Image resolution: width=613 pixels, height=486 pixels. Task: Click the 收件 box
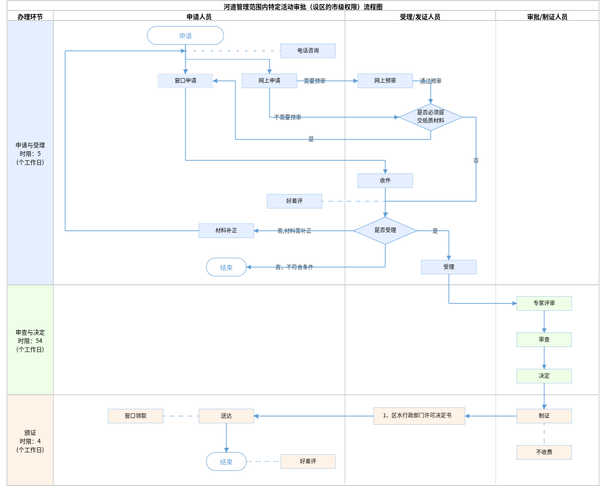385,181
